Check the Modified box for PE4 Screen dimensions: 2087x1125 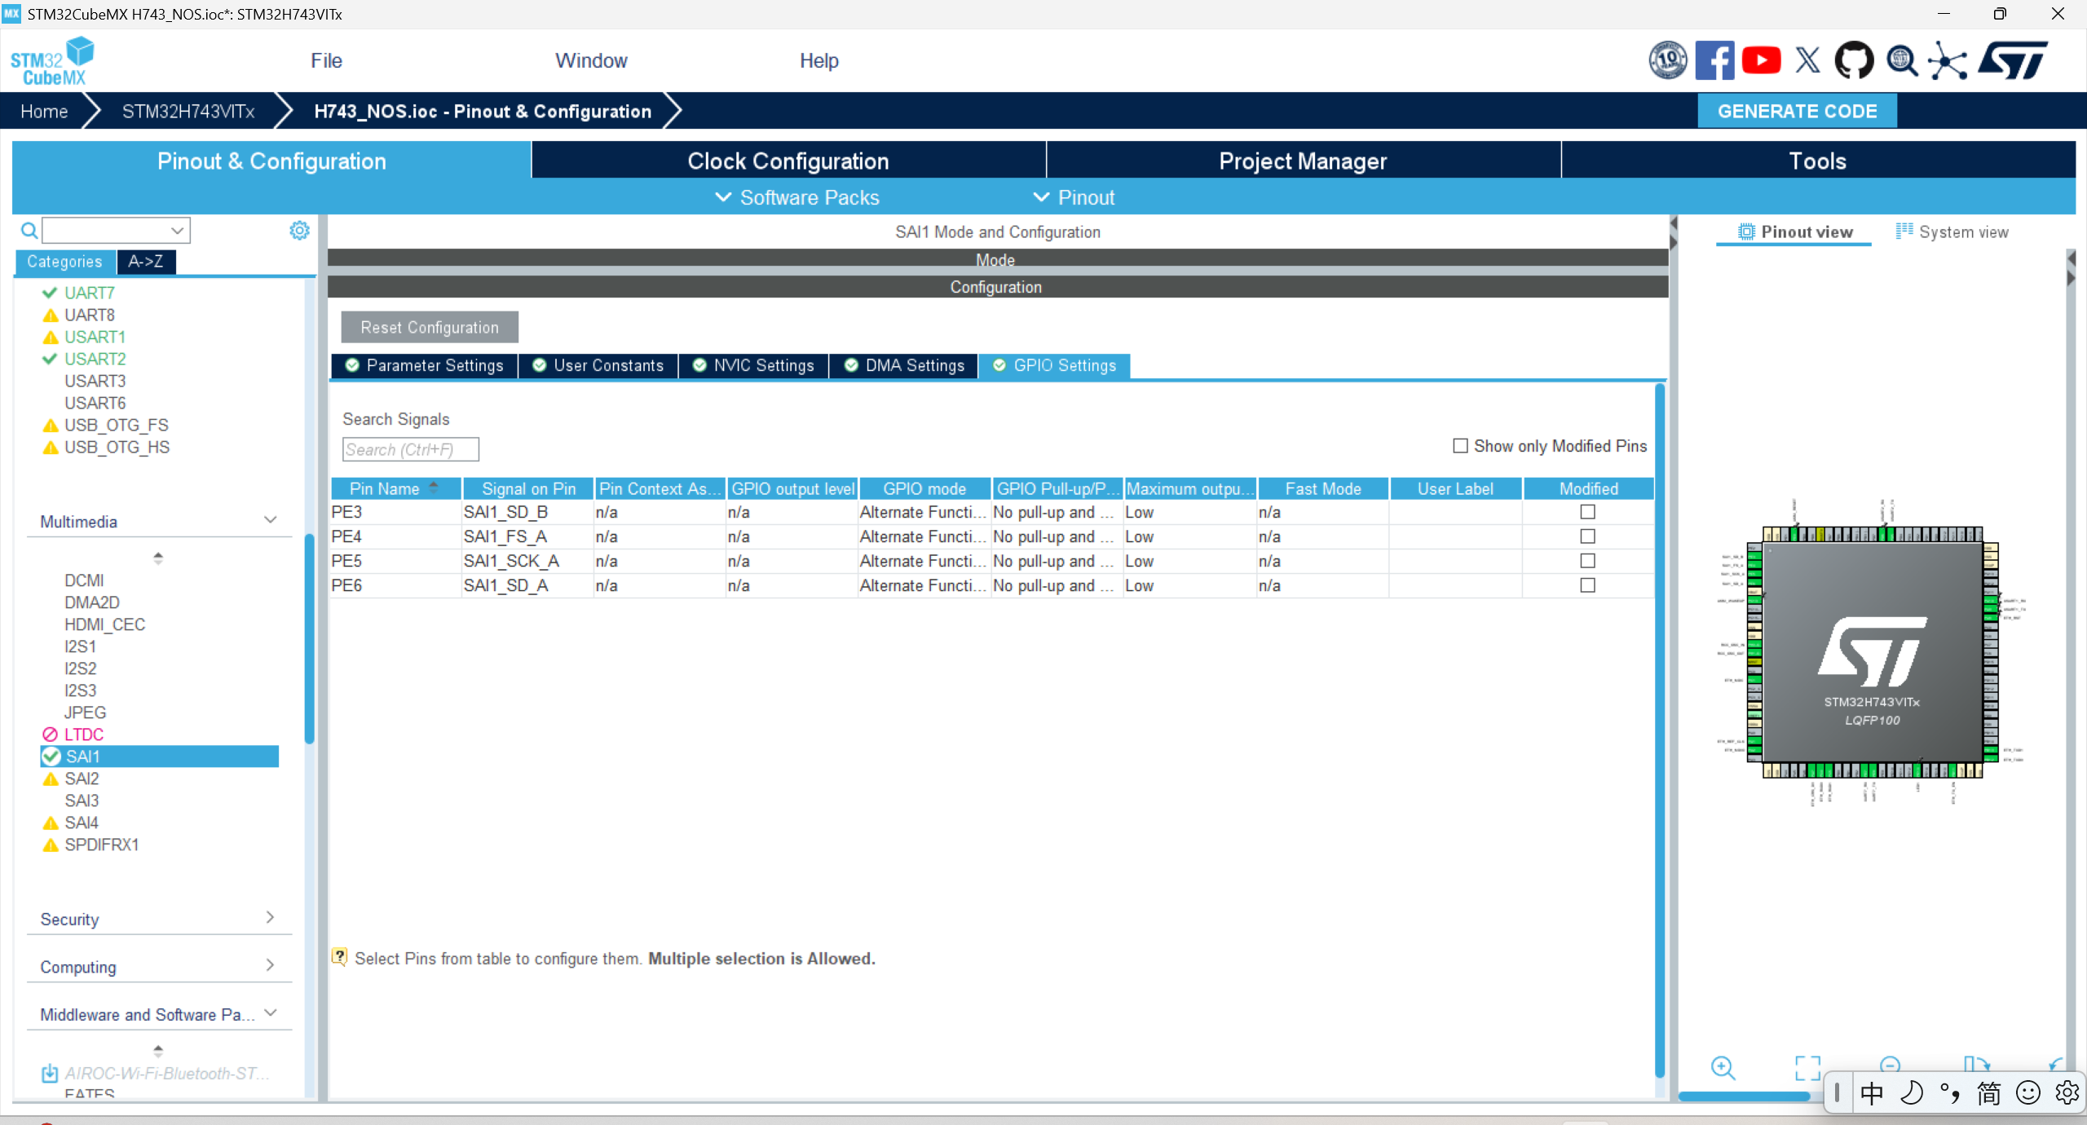tap(1587, 536)
